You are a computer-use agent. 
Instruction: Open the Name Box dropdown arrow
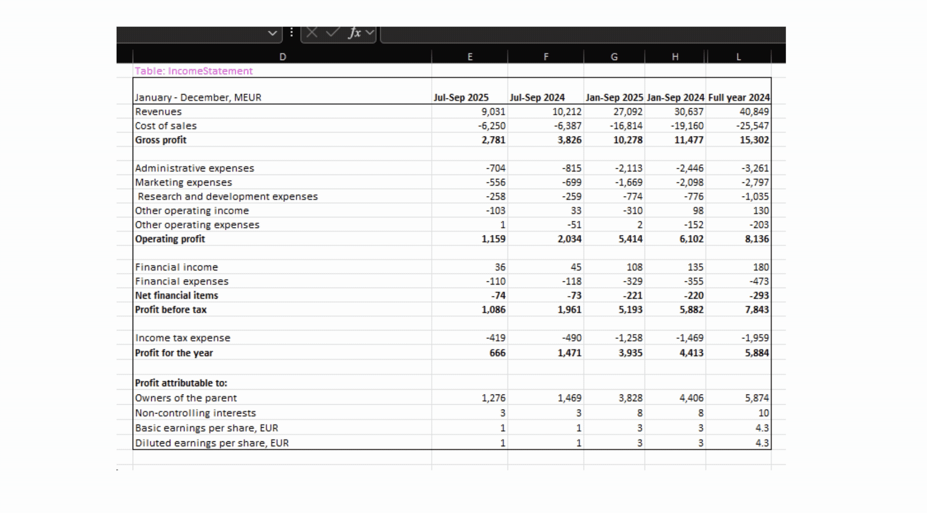[x=272, y=33]
